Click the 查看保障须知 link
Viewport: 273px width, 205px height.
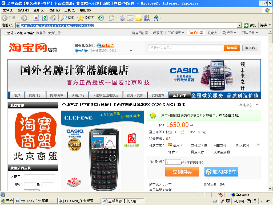tap(229, 115)
